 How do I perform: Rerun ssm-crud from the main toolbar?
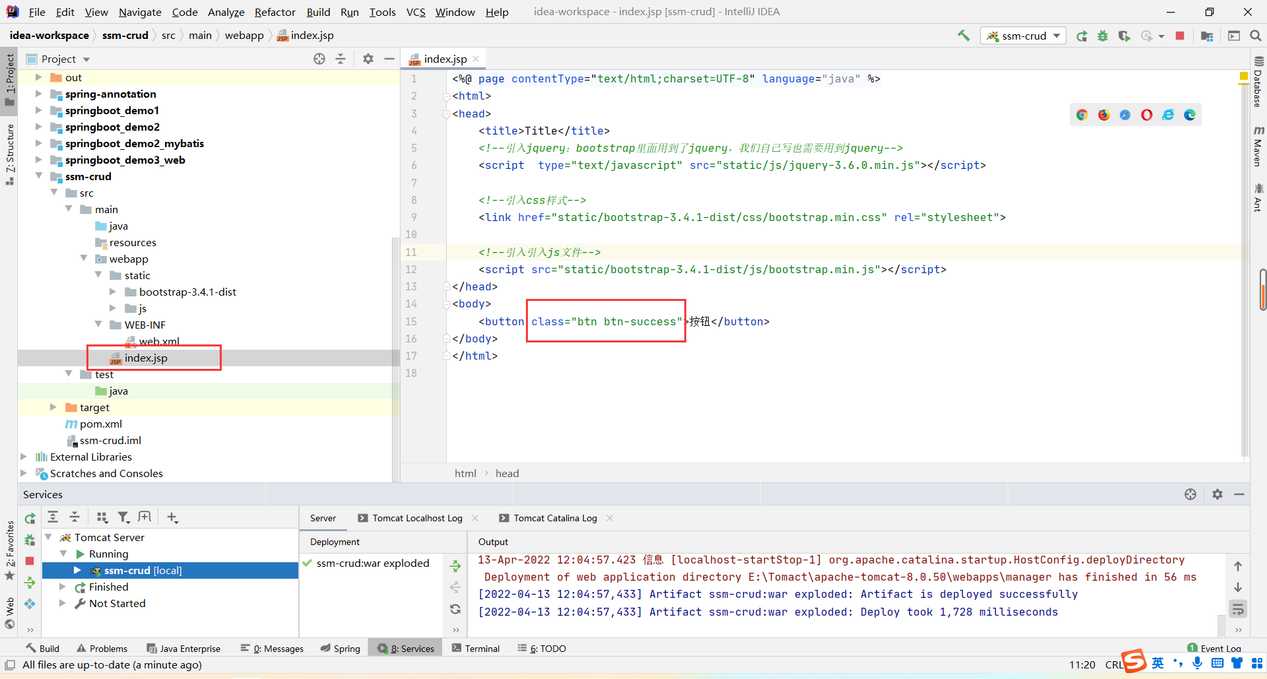[x=1082, y=36]
